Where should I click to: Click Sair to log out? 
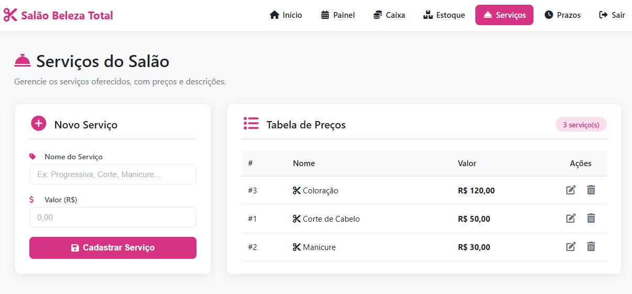click(612, 15)
